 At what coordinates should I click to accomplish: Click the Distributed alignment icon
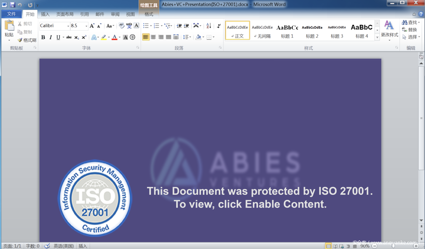click(176, 37)
